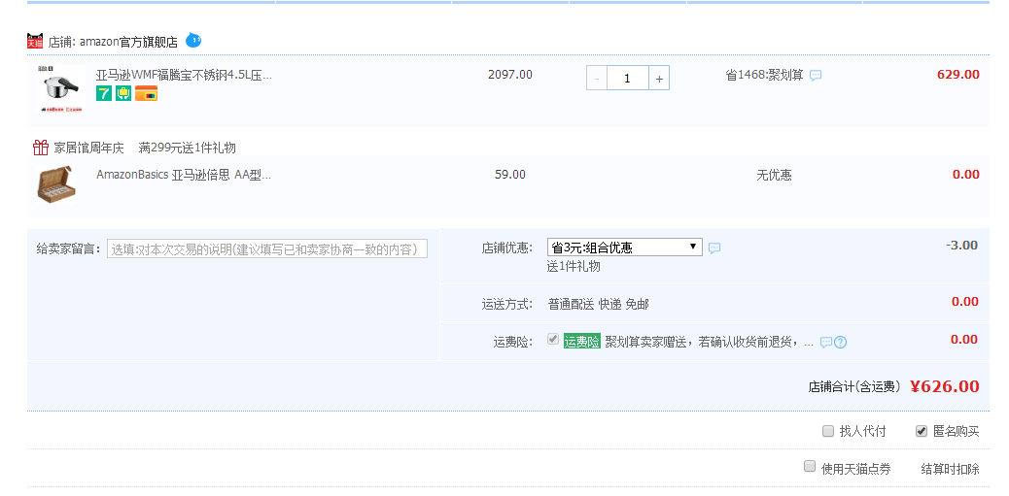
Task: Click the Tmall logo beside the store name
Action: click(35, 41)
